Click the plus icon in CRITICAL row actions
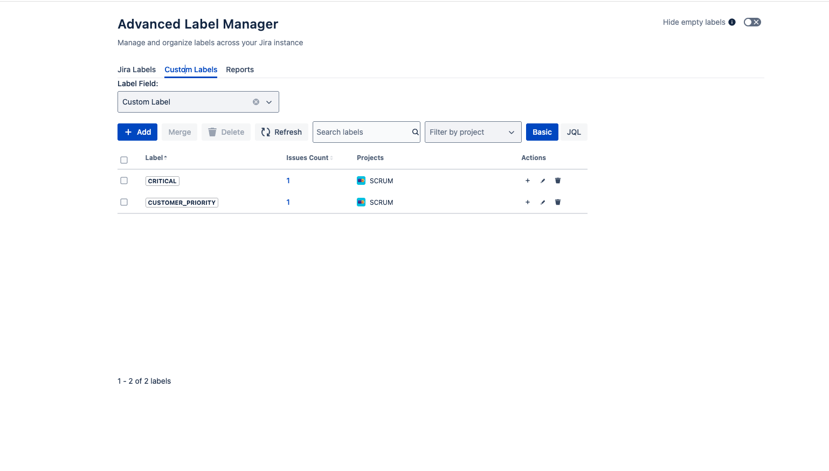The width and height of the screenshot is (829, 471). (x=527, y=181)
